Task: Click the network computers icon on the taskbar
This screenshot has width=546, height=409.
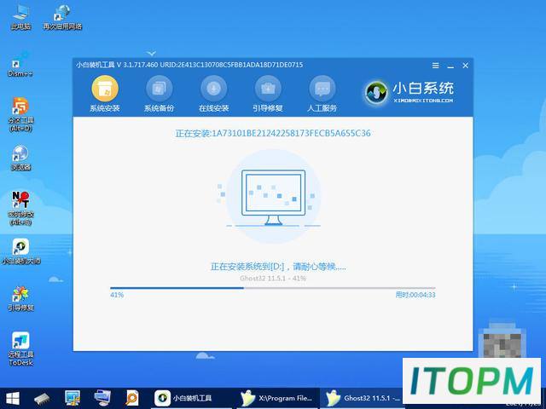Action: [102, 398]
